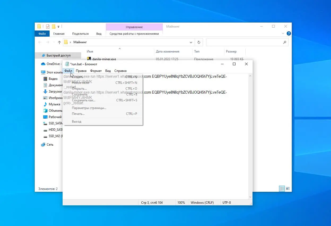Click the Notepad vertical scrollbar down arrow
Image resolution: width=331 pixels, height=226 pixels.
pyautogui.click(x=250, y=197)
